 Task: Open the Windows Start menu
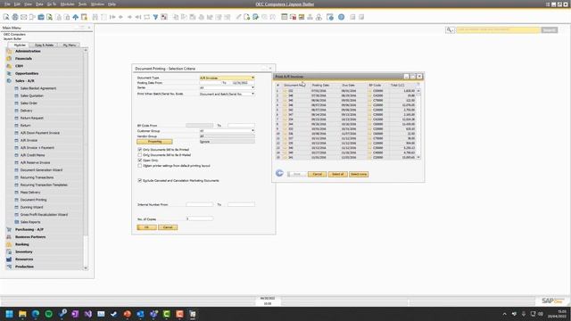point(9,314)
